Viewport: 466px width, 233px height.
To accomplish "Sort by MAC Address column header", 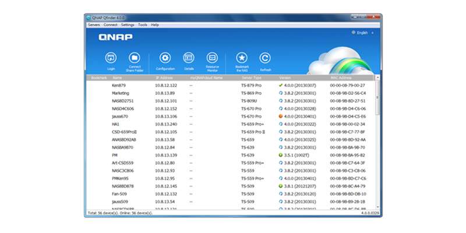I will click(x=341, y=78).
